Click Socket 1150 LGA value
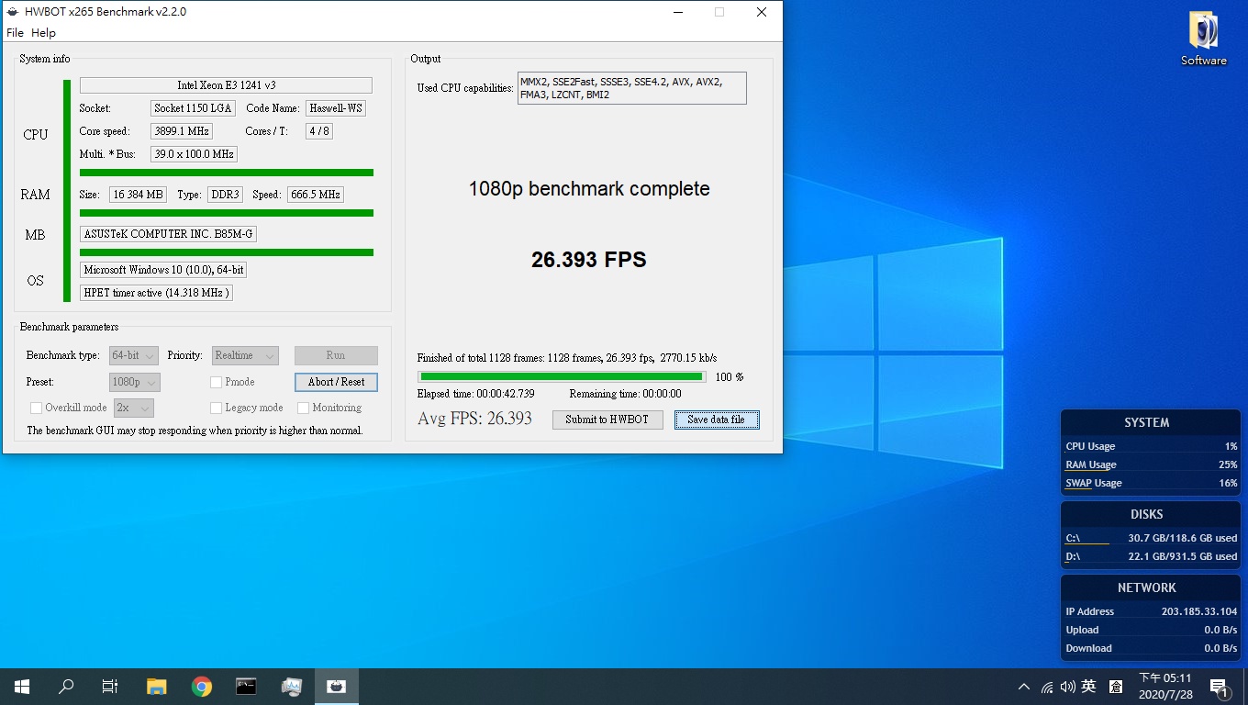Viewport: 1248px width, 705px height. tap(193, 108)
